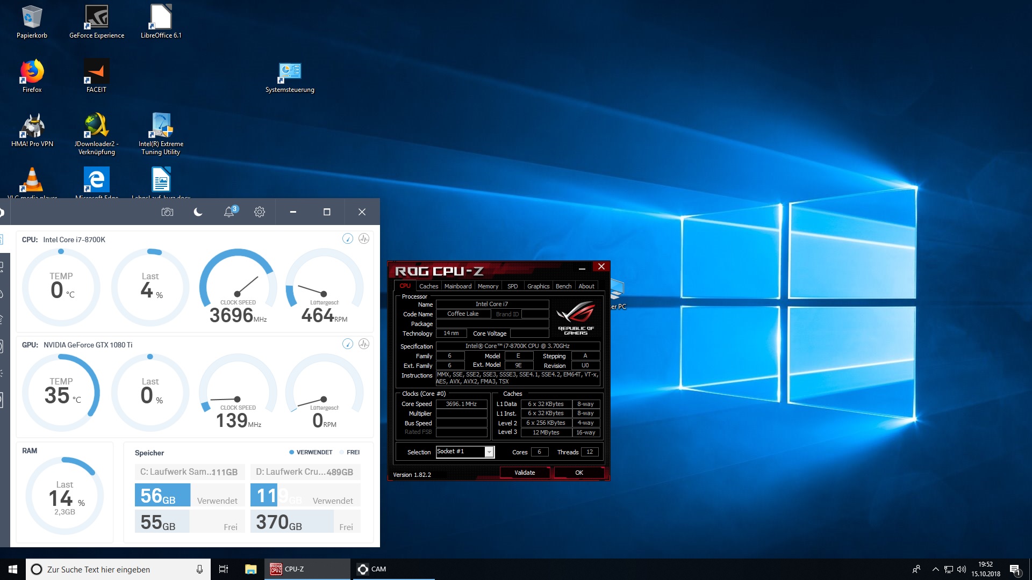Click the Validate button
This screenshot has height=580, width=1032.
(x=525, y=473)
